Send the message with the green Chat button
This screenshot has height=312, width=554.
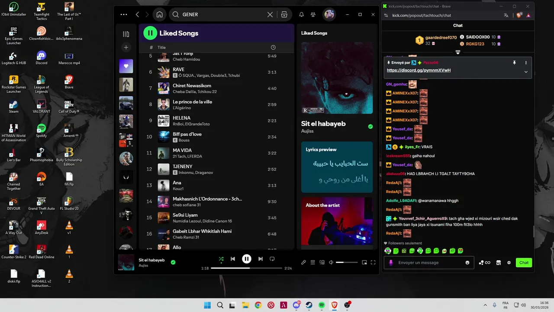524,263
